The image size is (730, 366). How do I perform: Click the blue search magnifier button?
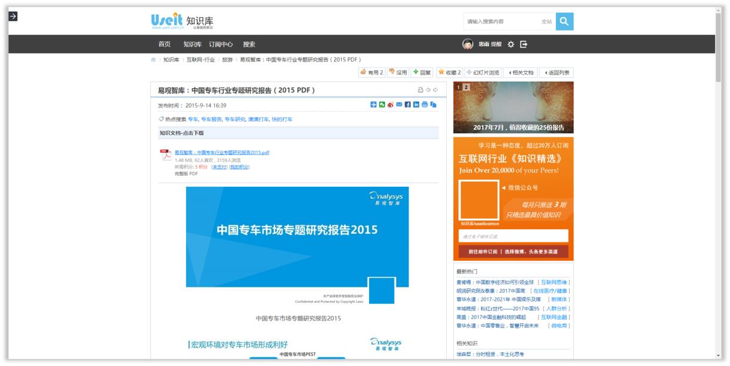tap(564, 22)
